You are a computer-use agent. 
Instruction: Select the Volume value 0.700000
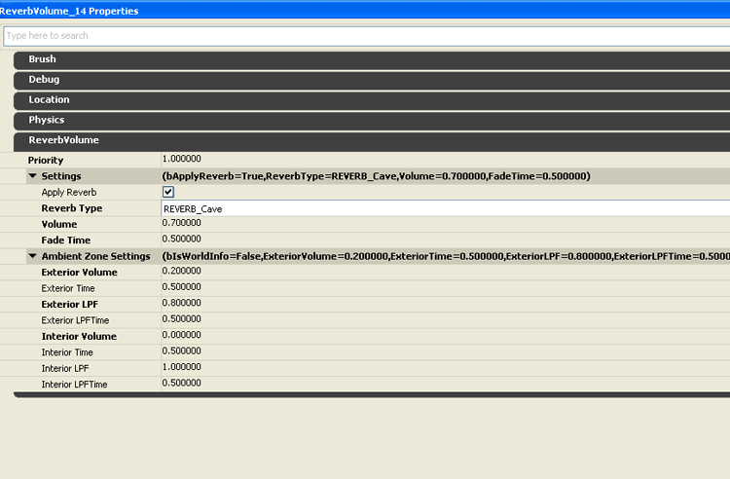[x=182, y=223]
